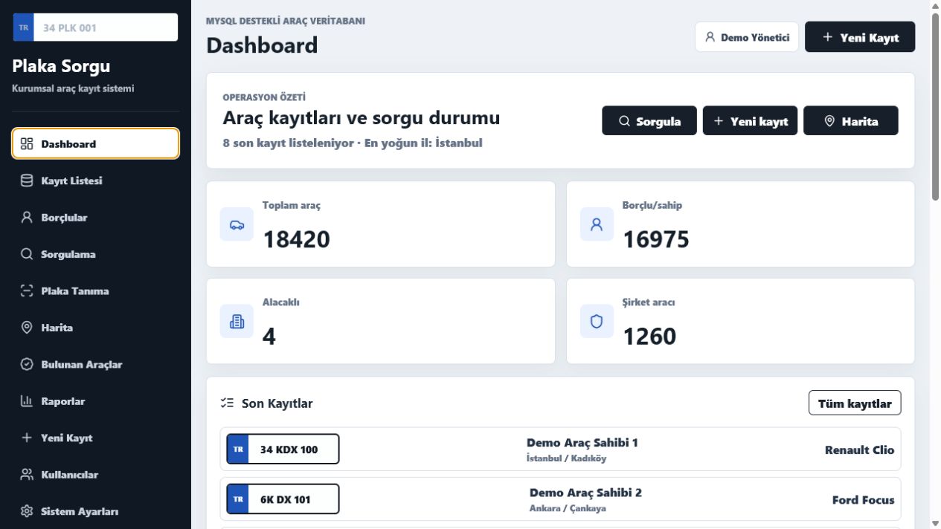Screen dimensions: 941x529
Task: Click the sidebar Yeni Kayıt plus icon
Action: [27, 438]
